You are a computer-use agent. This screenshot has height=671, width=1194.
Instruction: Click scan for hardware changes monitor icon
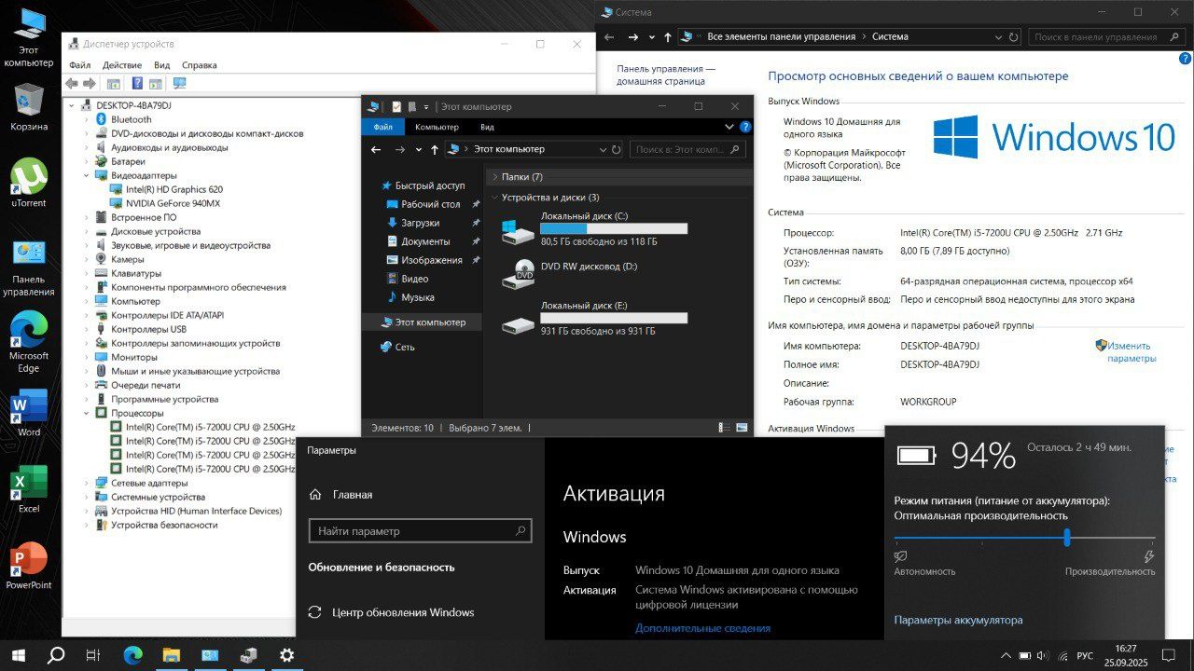pyautogui.click(x=180, y=84)
